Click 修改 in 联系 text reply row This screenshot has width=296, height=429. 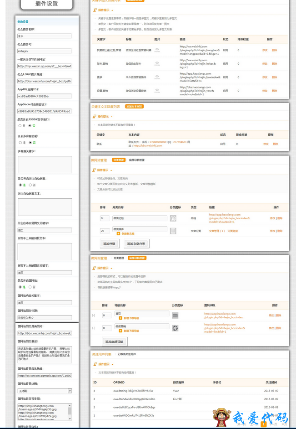[x=266, y=144]
